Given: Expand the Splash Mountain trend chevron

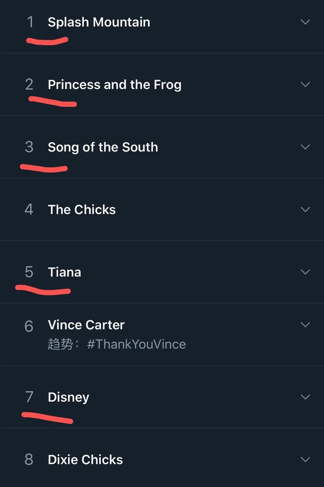Looking at the screenshot, I should point(305,22).
